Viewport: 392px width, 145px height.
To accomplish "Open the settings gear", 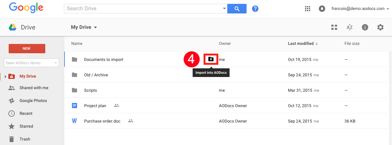I will click(380, 27).
